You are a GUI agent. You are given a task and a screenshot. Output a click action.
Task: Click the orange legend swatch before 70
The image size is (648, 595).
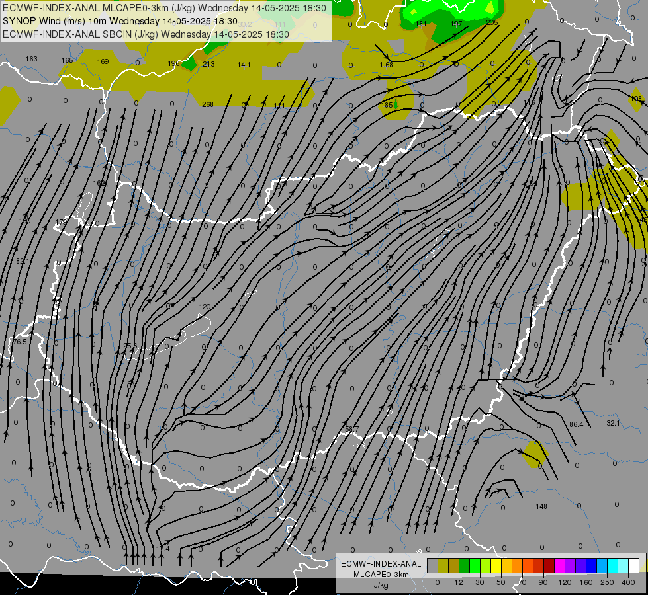518,565
